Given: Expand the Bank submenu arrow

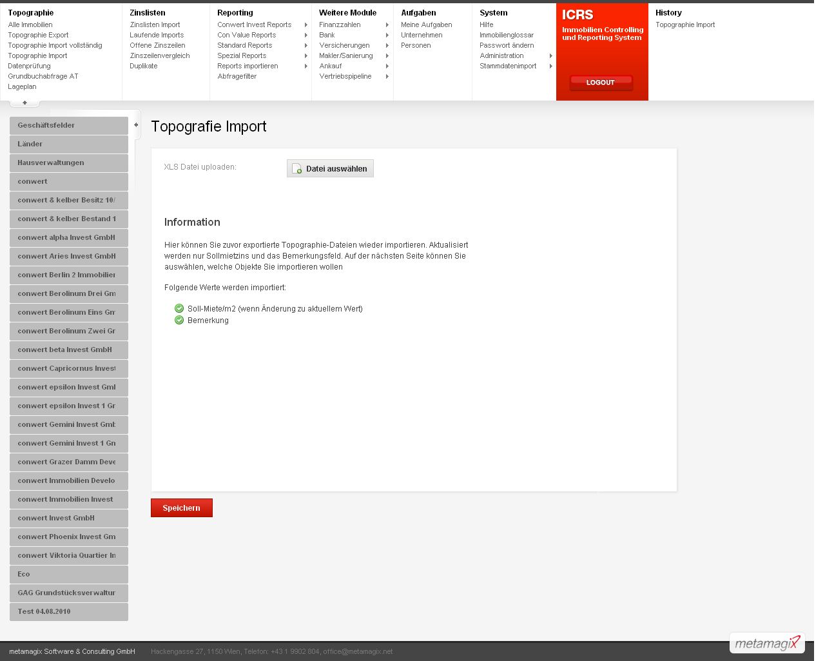Looking at the screenshot, I should [387, 35].
